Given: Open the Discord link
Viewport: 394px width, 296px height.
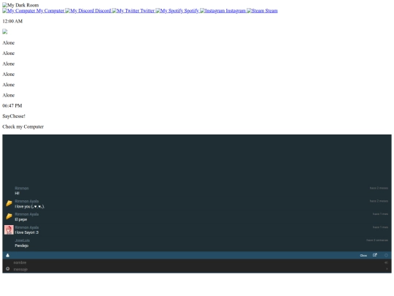Looking at the screenshot, I should (x=88, y=10).
